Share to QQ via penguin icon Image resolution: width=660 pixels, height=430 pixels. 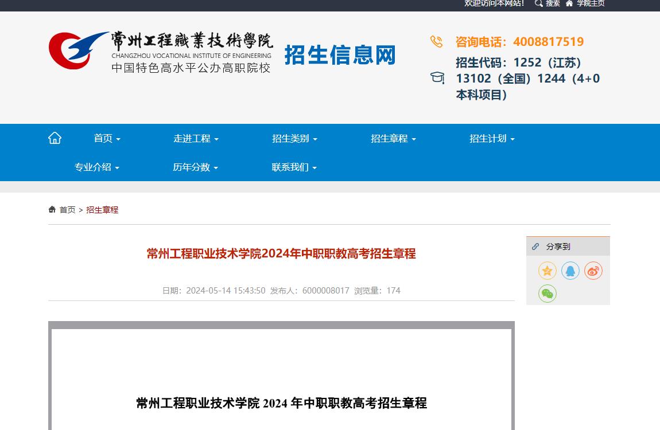pyautogui.click(x=570, y=271)
